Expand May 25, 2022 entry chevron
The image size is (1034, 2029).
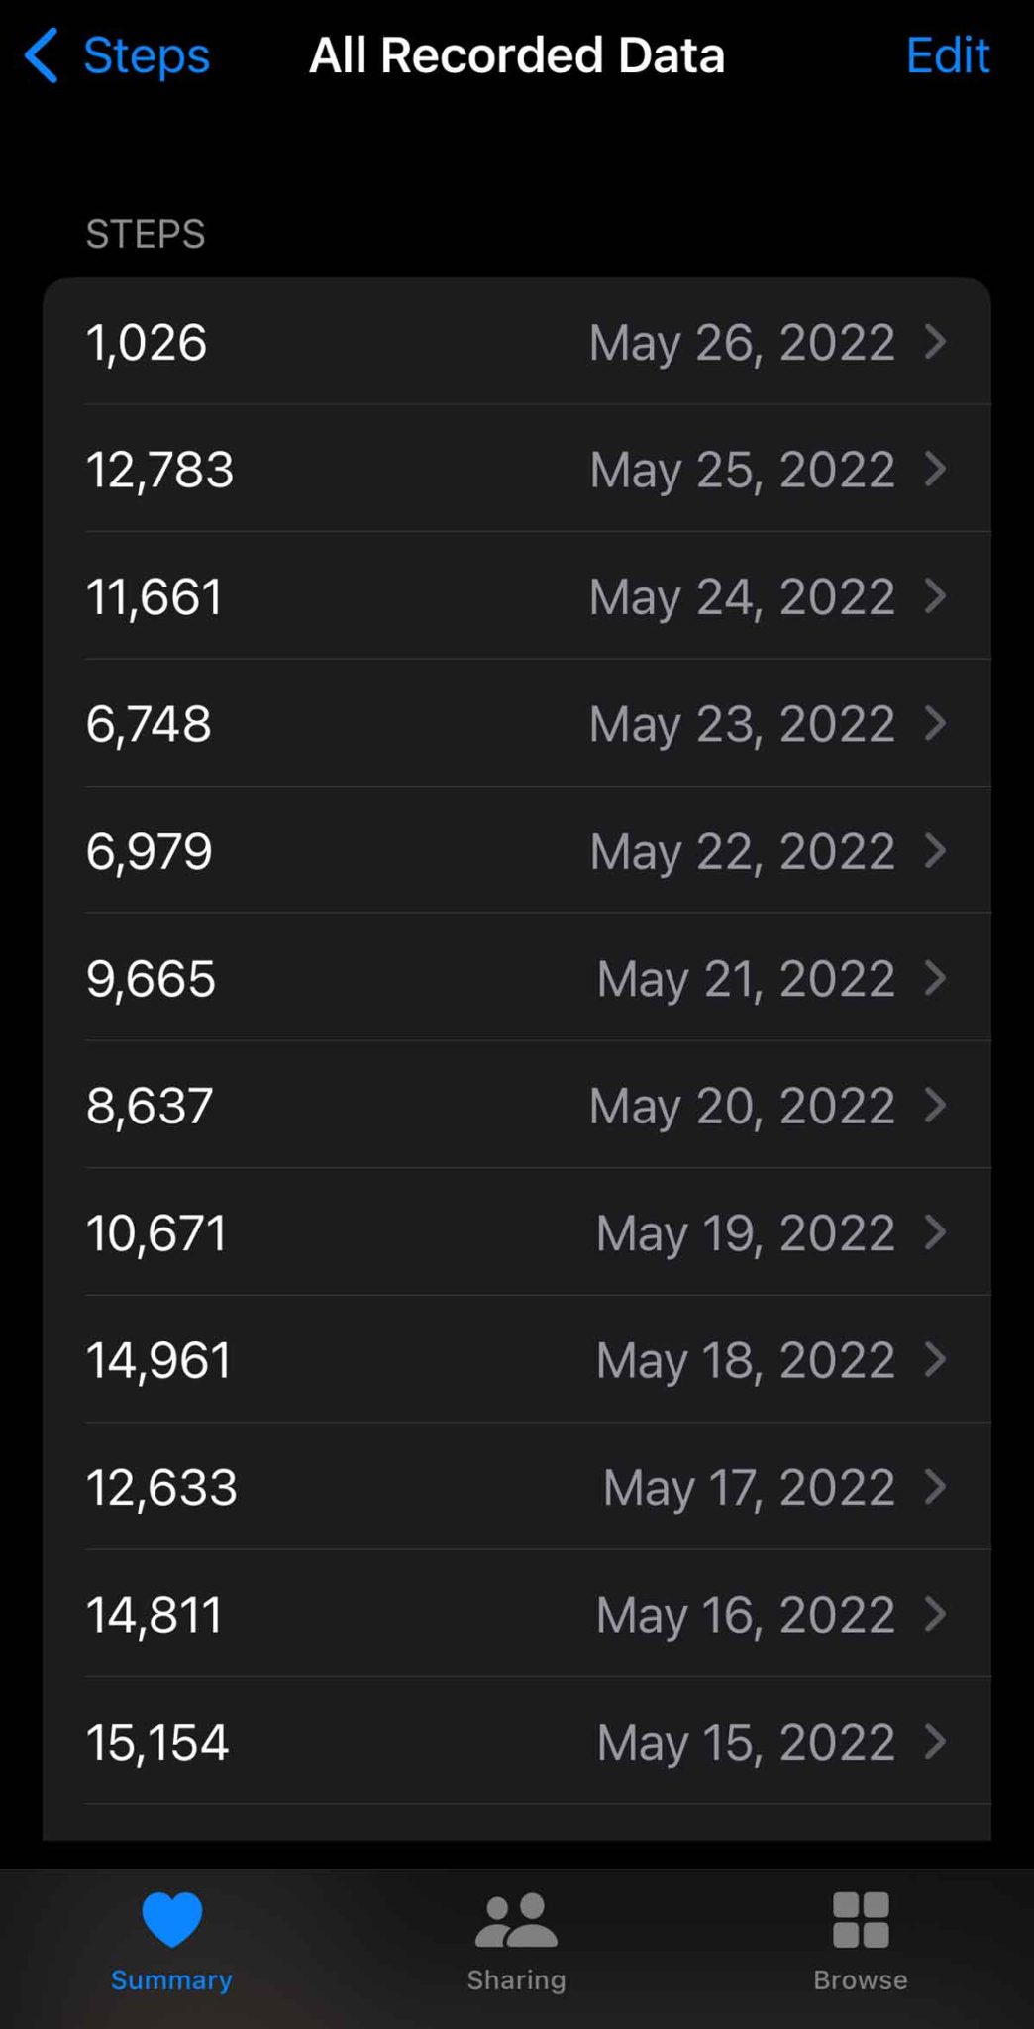(935, 469)
